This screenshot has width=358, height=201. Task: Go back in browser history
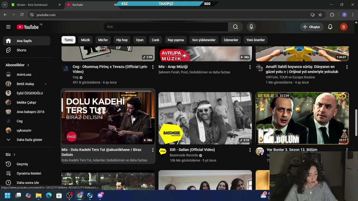pos(5,15)
